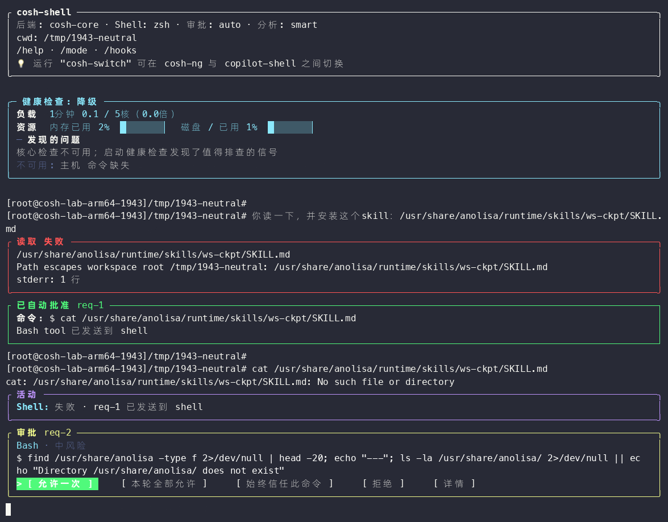Select the 允许一次 approval option
The width and height of the screenshot is (668, 522).
tap(57, 484)
